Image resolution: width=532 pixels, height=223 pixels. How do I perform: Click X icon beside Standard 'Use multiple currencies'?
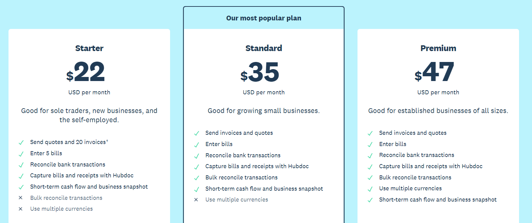(196, 200)
